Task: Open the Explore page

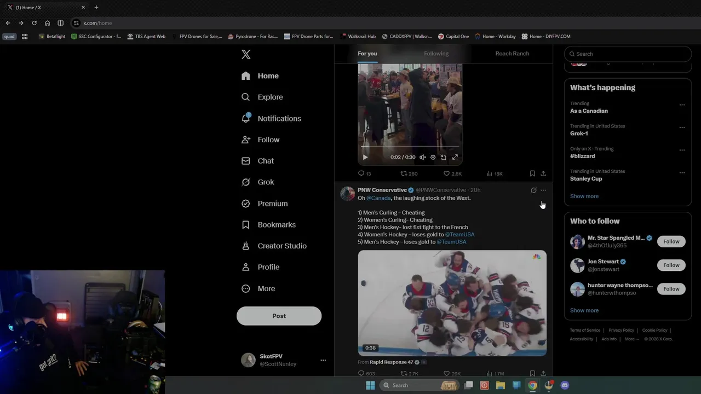Action: [x=262, y=97]
